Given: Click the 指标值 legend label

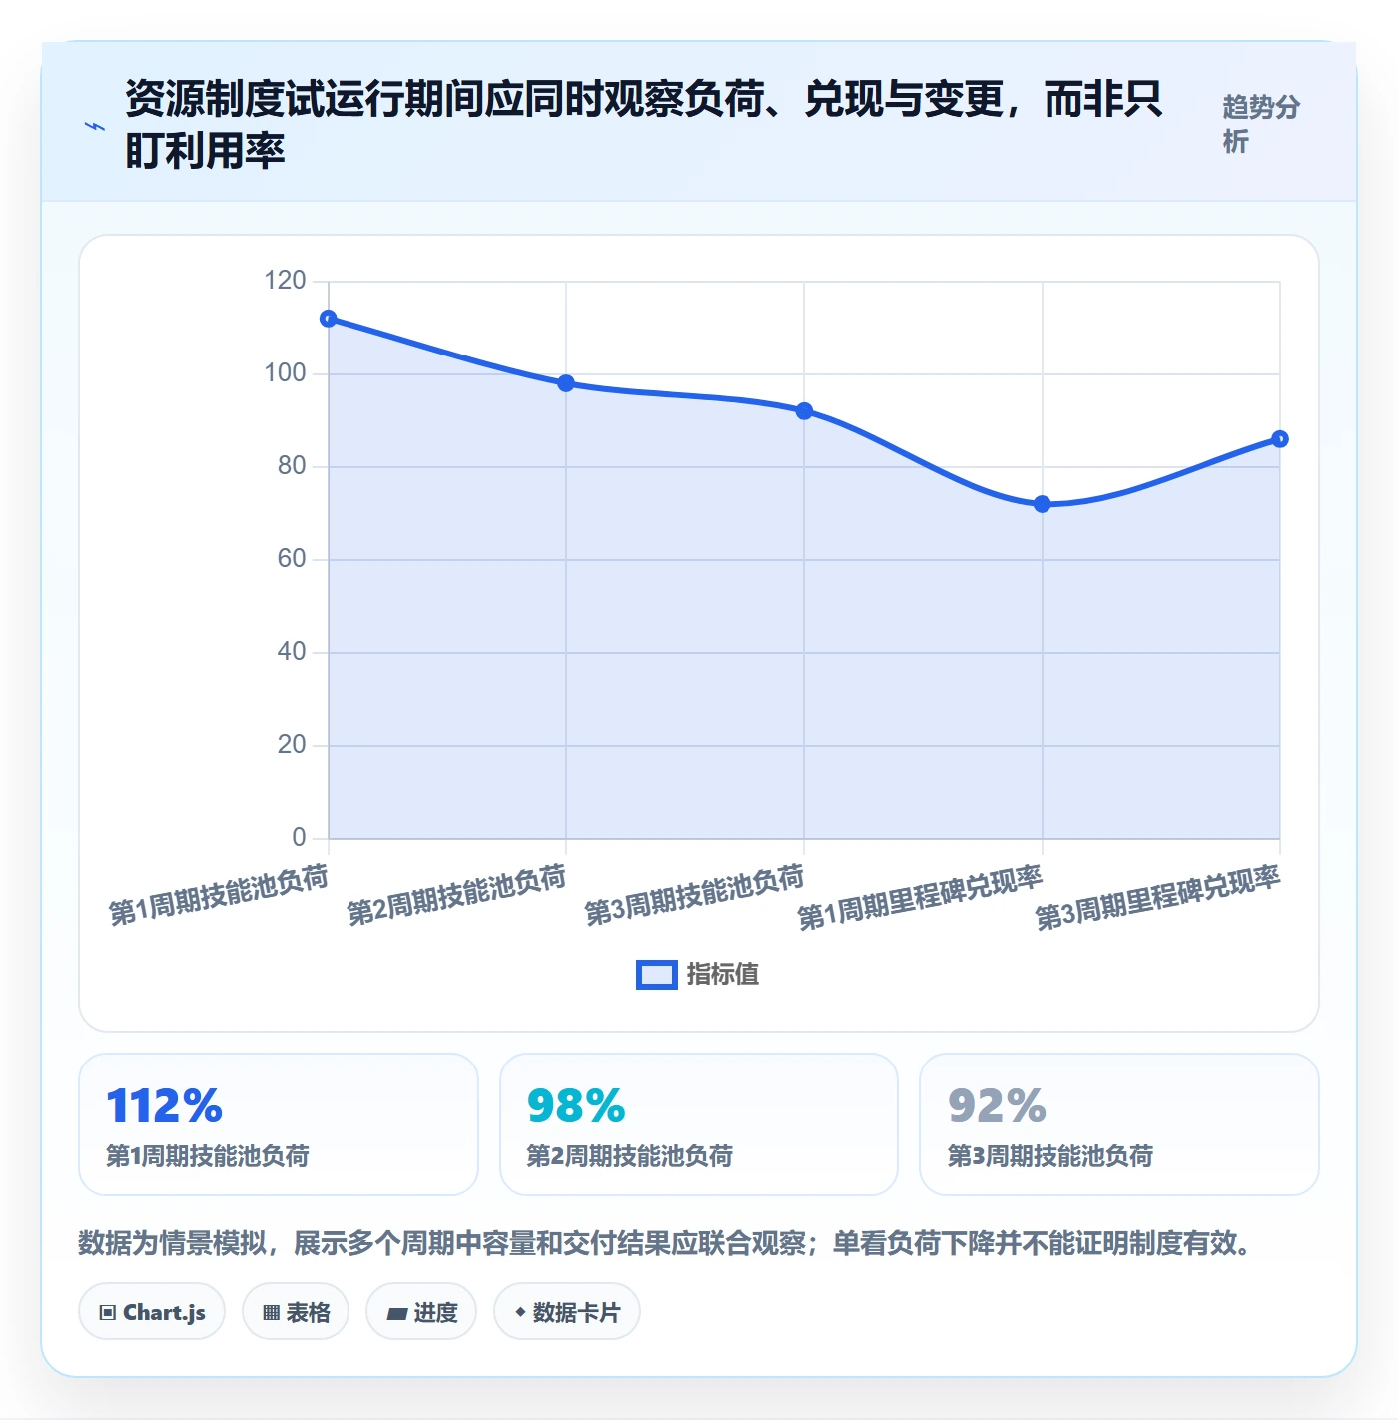Looking at the screenshot, I should (723, 975).
